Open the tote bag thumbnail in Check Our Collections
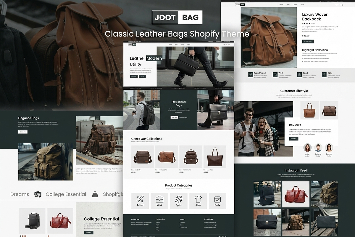This screenshot has height=237, width=355. 215,157
